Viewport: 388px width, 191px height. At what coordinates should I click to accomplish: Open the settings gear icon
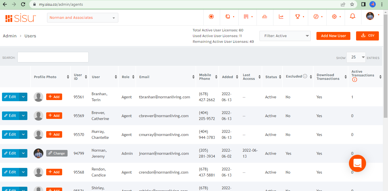pyautogui.click(x=334, y=17)
